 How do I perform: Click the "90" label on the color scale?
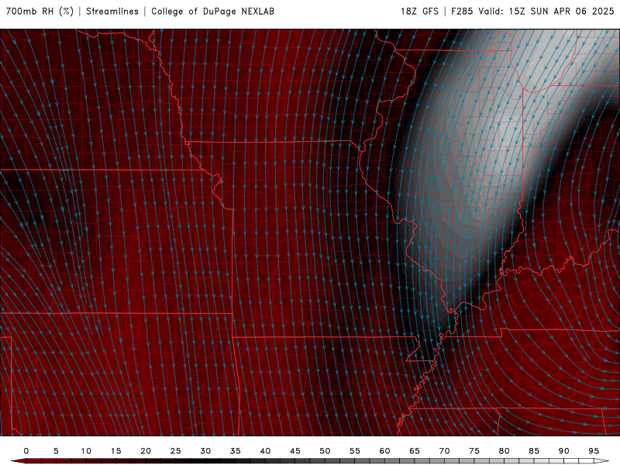pyautogui.click(x=563, y=451)
